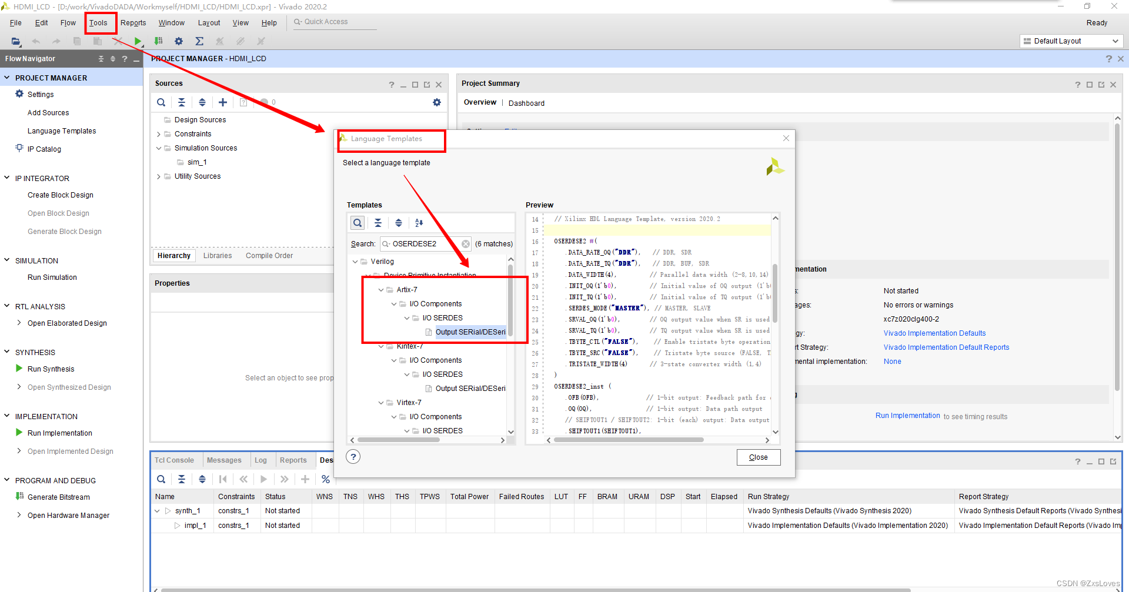Viewport: 1129px width, 592px height.
Task: Click the Vivado Implementation Default Reports link
Action: [946, 347]
